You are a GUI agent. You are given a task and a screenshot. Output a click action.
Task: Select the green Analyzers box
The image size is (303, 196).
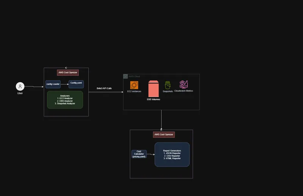pyautogui.click(x=65, y=100)
